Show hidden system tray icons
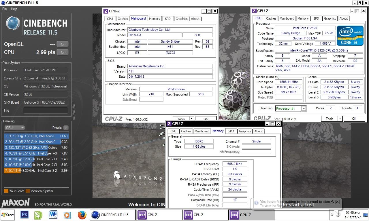Image resolution: width=369 pixels, height=221 pixels. point(332,215)
